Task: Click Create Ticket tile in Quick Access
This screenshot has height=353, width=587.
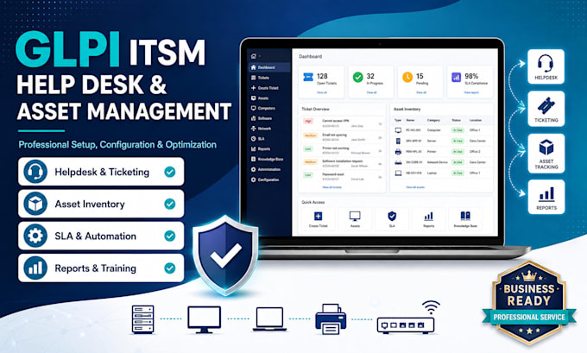Action: tap(319, 219)
